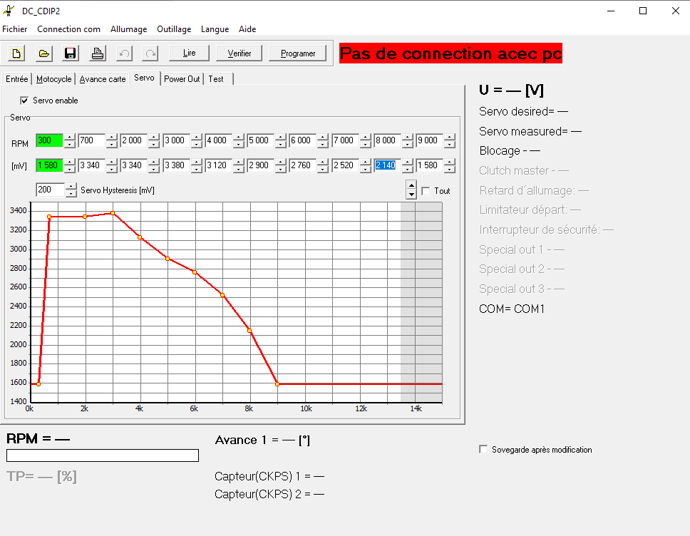Click the Servo Hysteresis field showing 200
690x536 pixels.
tap(50, 190)
